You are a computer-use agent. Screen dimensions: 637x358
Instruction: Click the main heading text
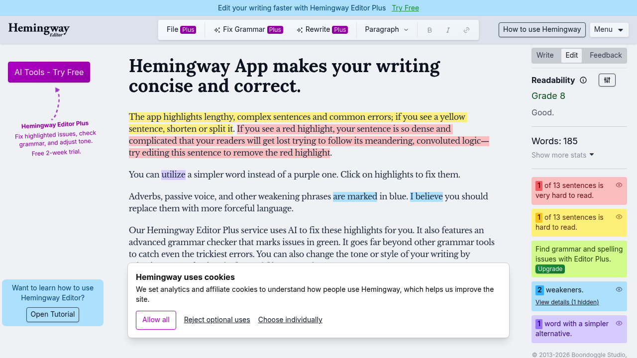pyautogui.click(x=284, y=76)
